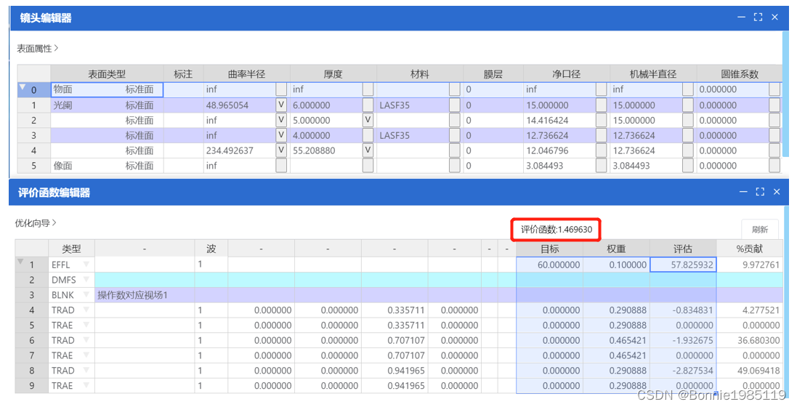Image resolution: width=797 pixels, height=407 pixels.
Task: Toggle solve box beside image surface 3.084493 clear aperture
Action: 602,166
